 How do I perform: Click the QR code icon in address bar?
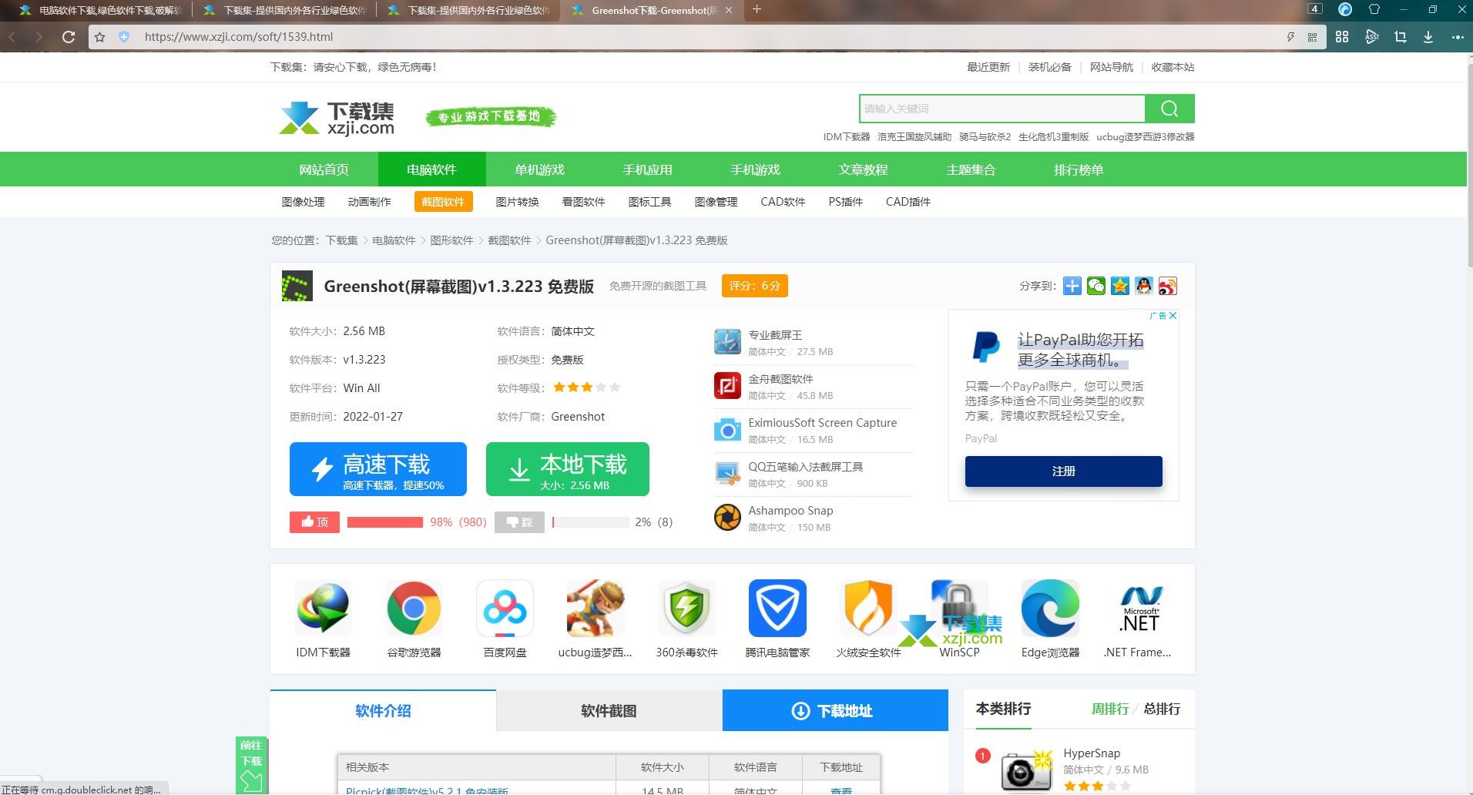click(x=1312, y=36)
